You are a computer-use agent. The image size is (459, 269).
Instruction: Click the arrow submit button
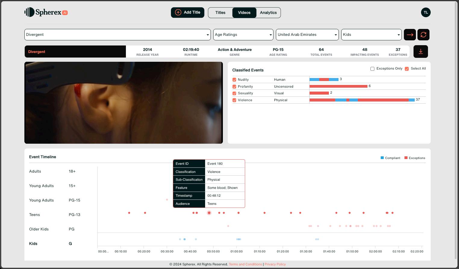point(410,35)
